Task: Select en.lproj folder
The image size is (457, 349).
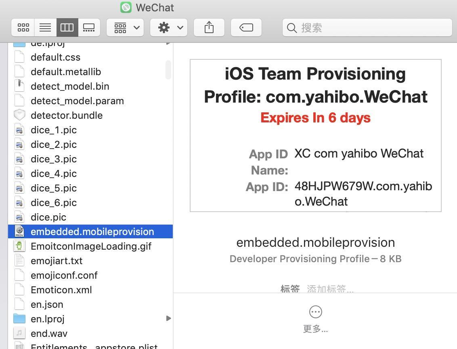Action: click(x=90, y=319)
